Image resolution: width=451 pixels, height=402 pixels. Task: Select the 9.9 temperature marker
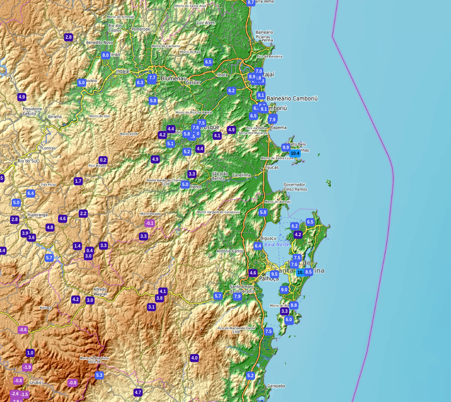pyautogui.click(x=286, y=147)
